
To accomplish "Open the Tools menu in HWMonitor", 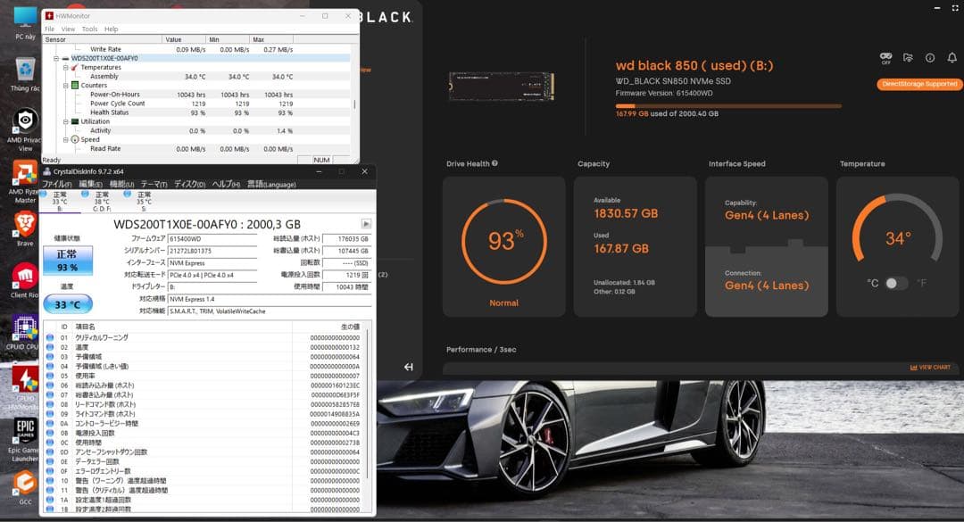I will [x=92, y=28].
